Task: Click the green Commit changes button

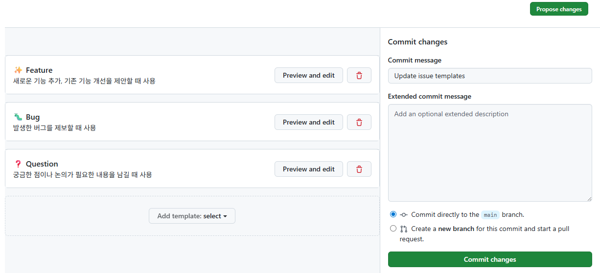Action: [x=490, y=259]
